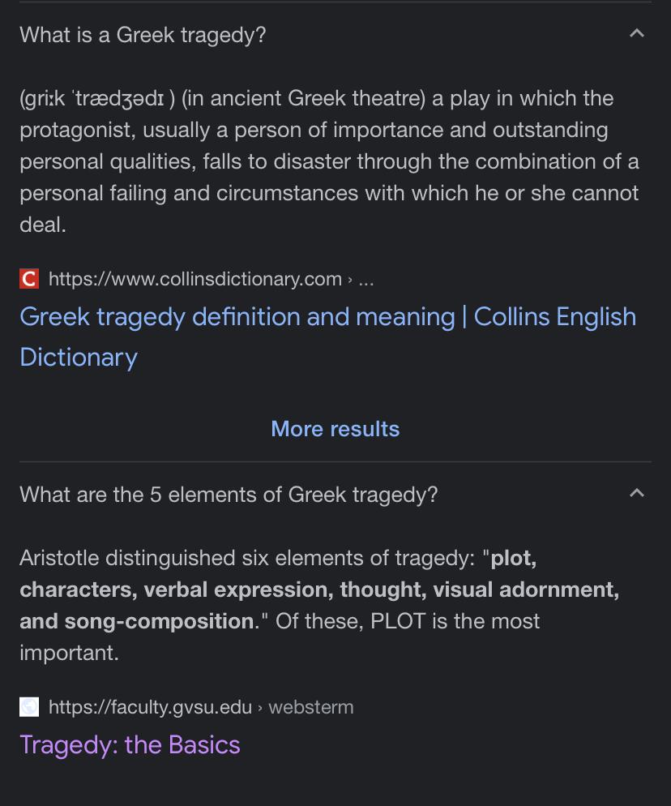Click the faculty.gvsu.edu URL text
671x806 pixels.
150,707
